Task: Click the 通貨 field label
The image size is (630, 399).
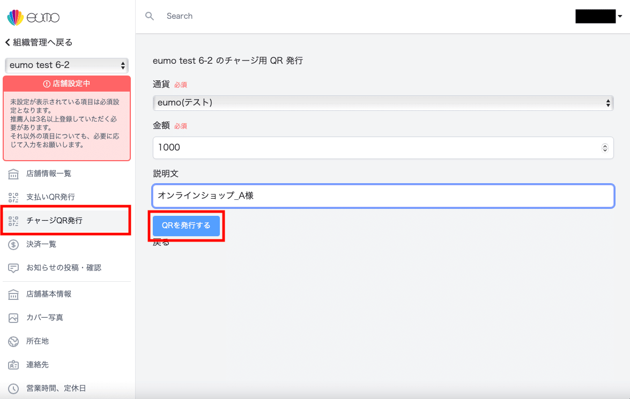Action: [x=161, y=84]
